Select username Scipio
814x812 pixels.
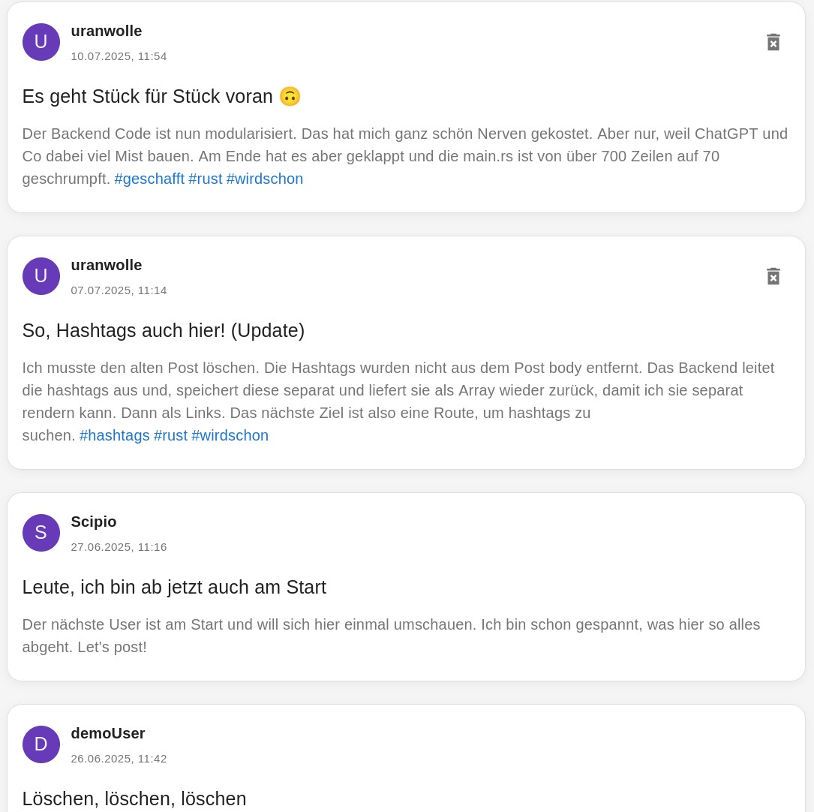click(x=94, y=522)
